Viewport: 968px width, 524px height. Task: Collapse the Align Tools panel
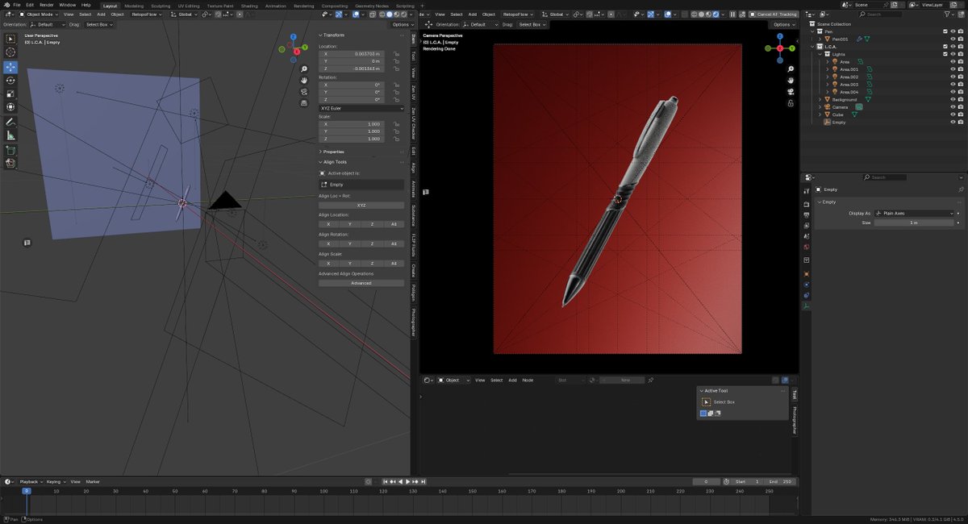[335, 161]
